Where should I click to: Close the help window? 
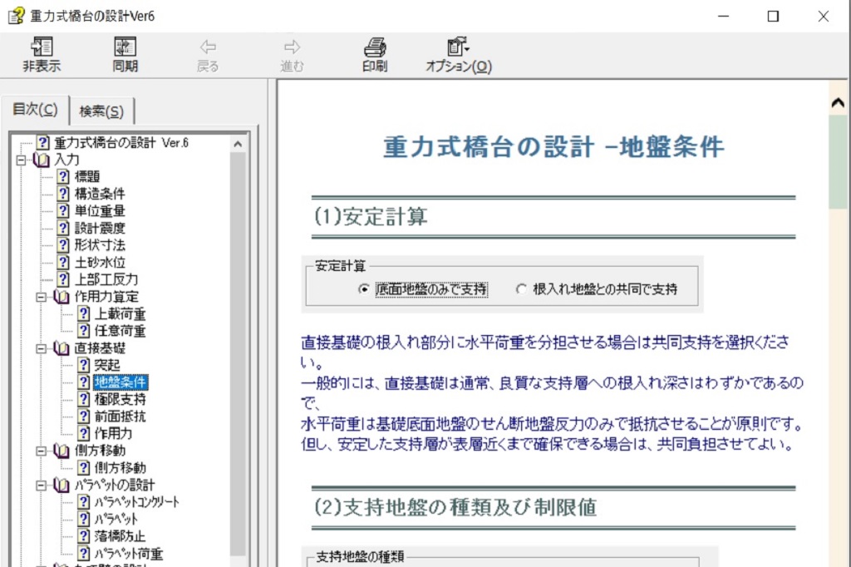pyautogui.click(x=823, y=17)
